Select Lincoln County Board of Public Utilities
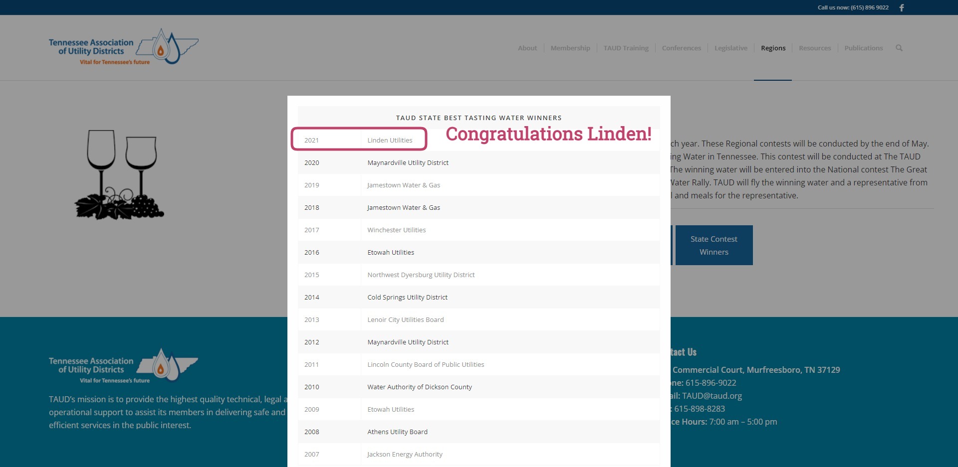The height and width of the screenshot is (467, 958). 426,364
